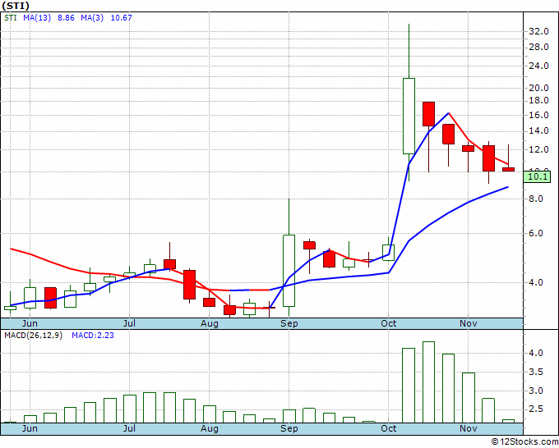Click the 6.0 price axis label
Screen dimensions: 559x448
pyautogui.click(x=536, y=233)
